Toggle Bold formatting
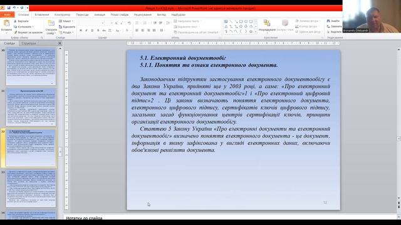This screenshot has width=401, height=225. 81,31
